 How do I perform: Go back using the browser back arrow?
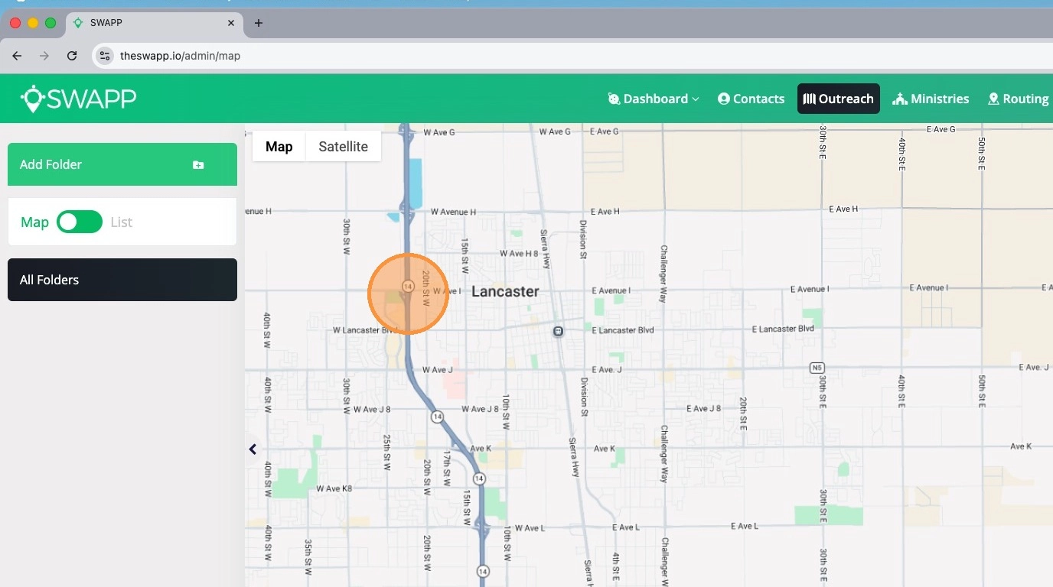[17, 56]
